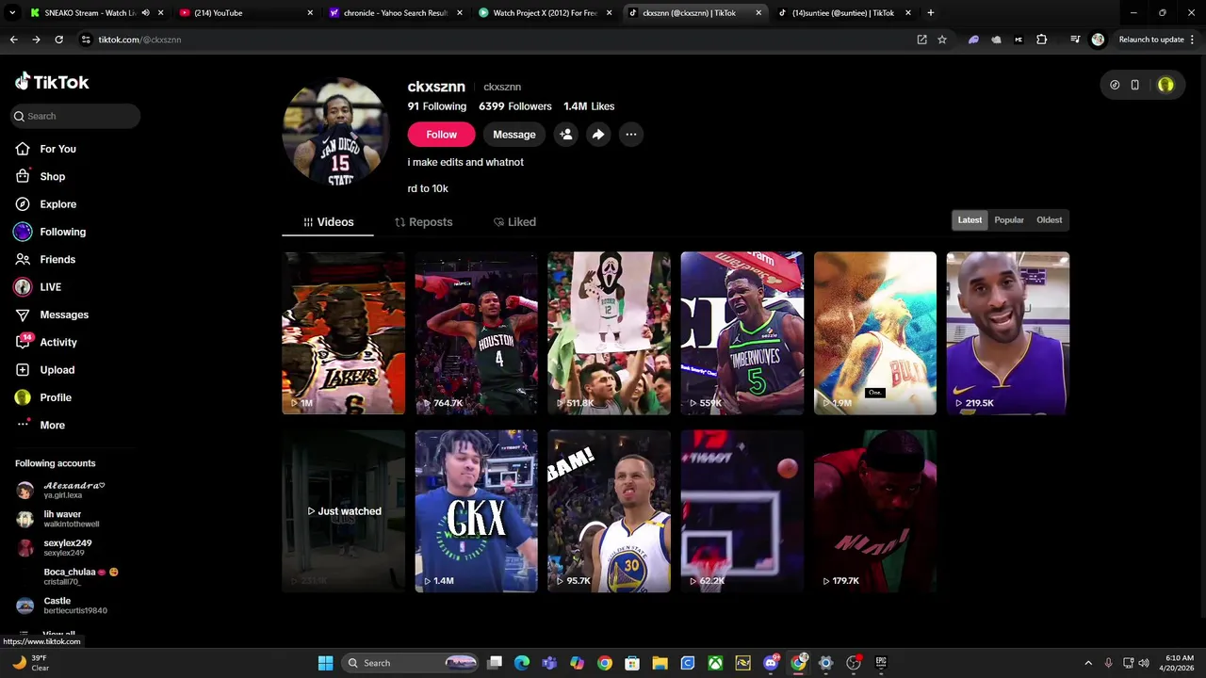Image resolution: width=1206 pixels, height=678 pixels.
Task: Expand the browser tab search dropdown
Action: (x=12, y=13)
